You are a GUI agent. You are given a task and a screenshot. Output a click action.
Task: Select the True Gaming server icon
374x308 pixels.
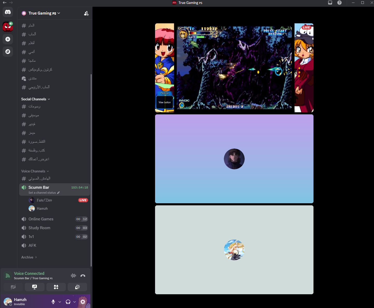8,27
